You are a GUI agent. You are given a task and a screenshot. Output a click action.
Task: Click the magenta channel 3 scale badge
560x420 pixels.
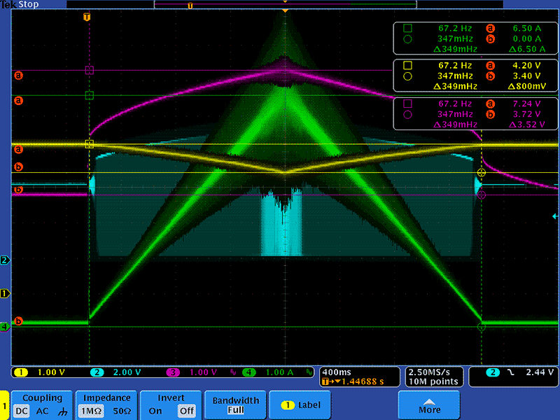pyautogui.click(x=173, y=372)
